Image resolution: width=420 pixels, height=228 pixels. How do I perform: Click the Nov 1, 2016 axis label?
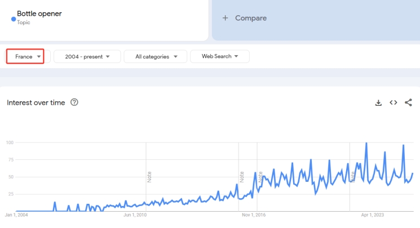[x=254, y=214]
